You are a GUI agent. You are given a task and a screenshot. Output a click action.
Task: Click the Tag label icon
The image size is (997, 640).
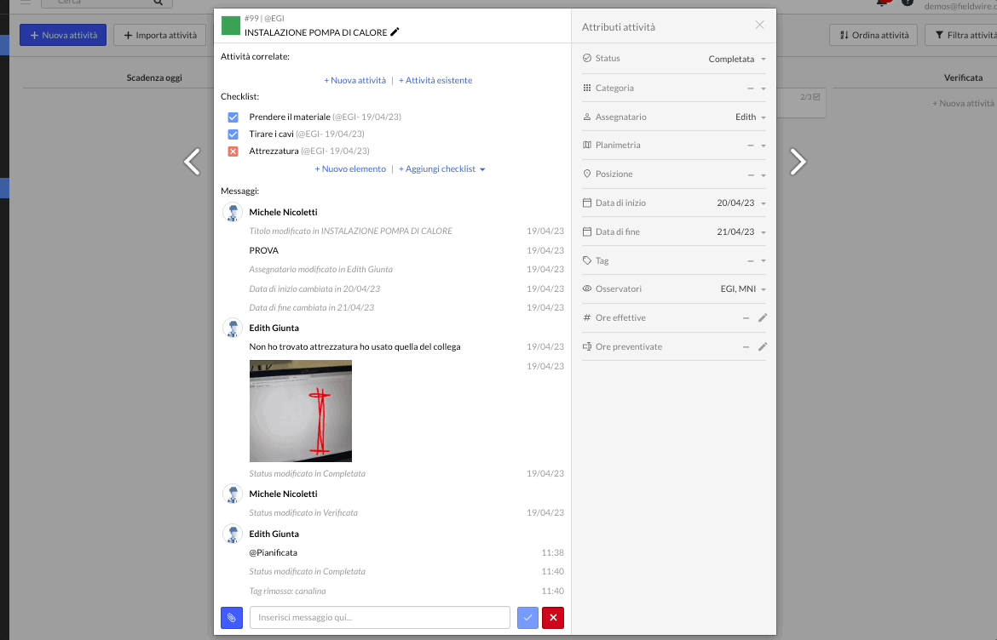click(x=587, y=260)
